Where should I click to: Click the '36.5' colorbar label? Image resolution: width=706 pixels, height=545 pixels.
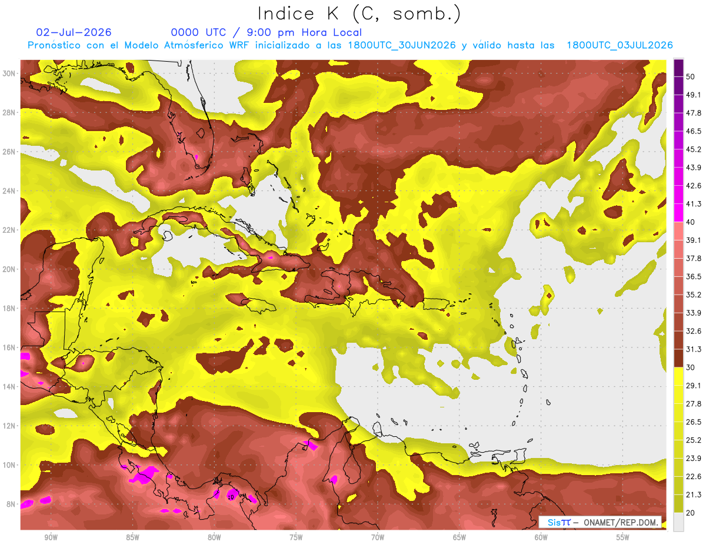click(x=693, y=276)
